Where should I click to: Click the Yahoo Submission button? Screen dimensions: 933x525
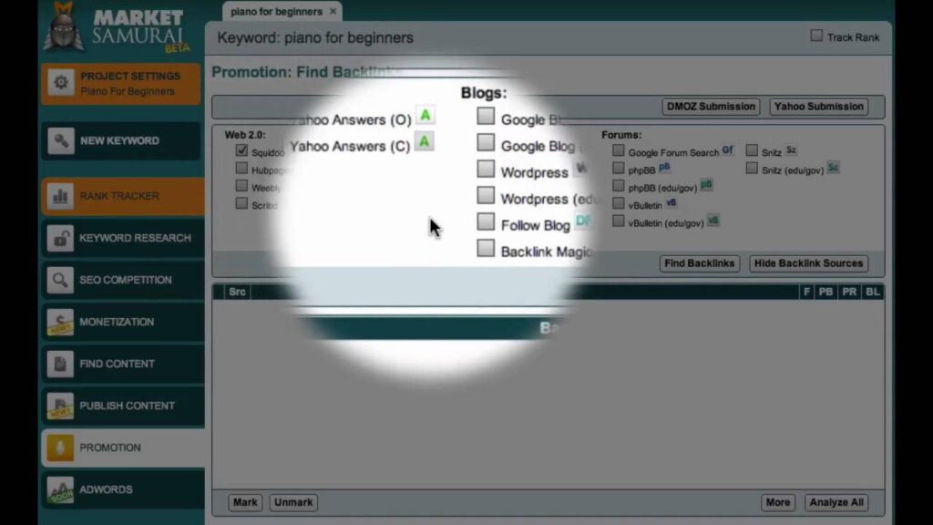819,107
